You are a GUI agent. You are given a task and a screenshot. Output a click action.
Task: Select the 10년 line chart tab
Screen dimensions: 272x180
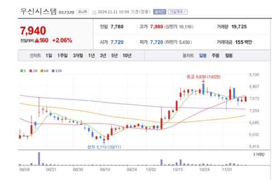click(x=127, y=56)
